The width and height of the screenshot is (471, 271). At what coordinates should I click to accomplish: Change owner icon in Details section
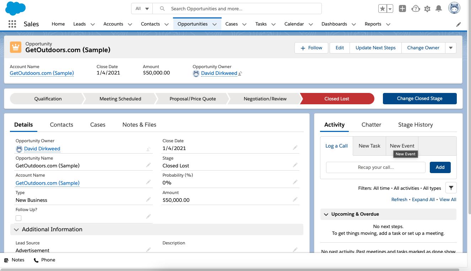point(148,149)
